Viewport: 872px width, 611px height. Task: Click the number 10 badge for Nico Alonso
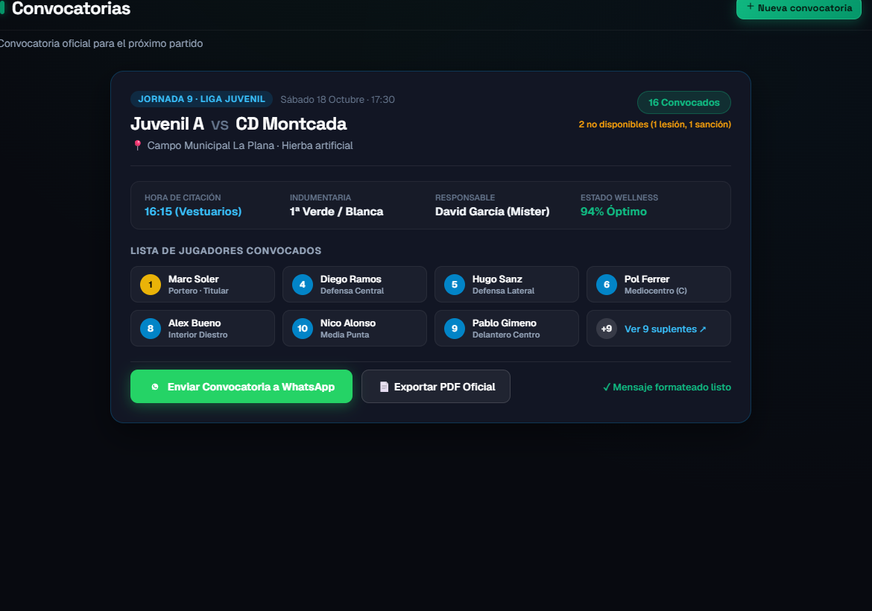[x=303, y=329]
